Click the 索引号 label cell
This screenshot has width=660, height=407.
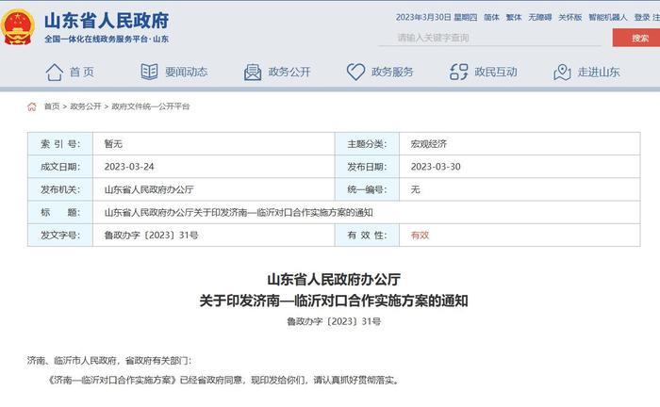tap(60, 144)
